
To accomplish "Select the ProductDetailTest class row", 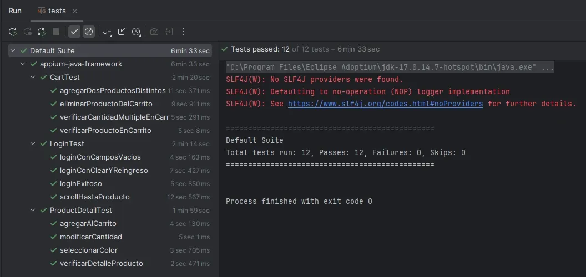I will tap(110, 210).
